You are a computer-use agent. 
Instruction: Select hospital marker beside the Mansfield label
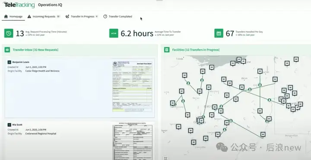(x=209, y=87)
